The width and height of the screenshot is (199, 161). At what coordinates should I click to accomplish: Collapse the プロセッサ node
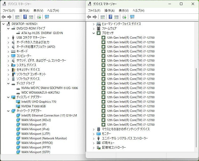tap(94, 33)
